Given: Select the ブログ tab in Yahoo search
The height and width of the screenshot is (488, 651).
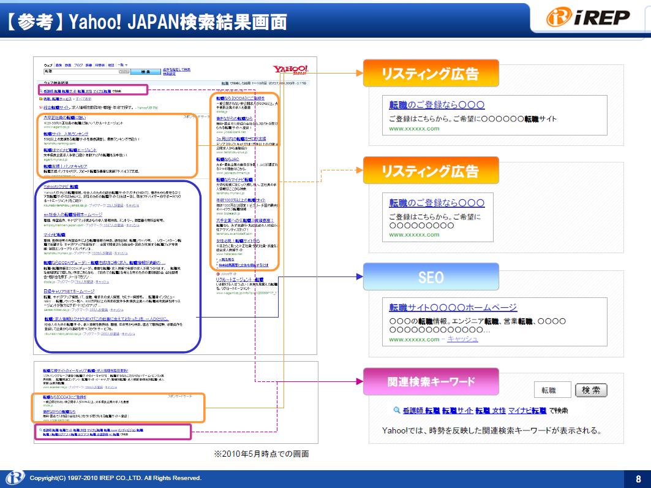Looking at the screenshot, I should tap(78, 65).
